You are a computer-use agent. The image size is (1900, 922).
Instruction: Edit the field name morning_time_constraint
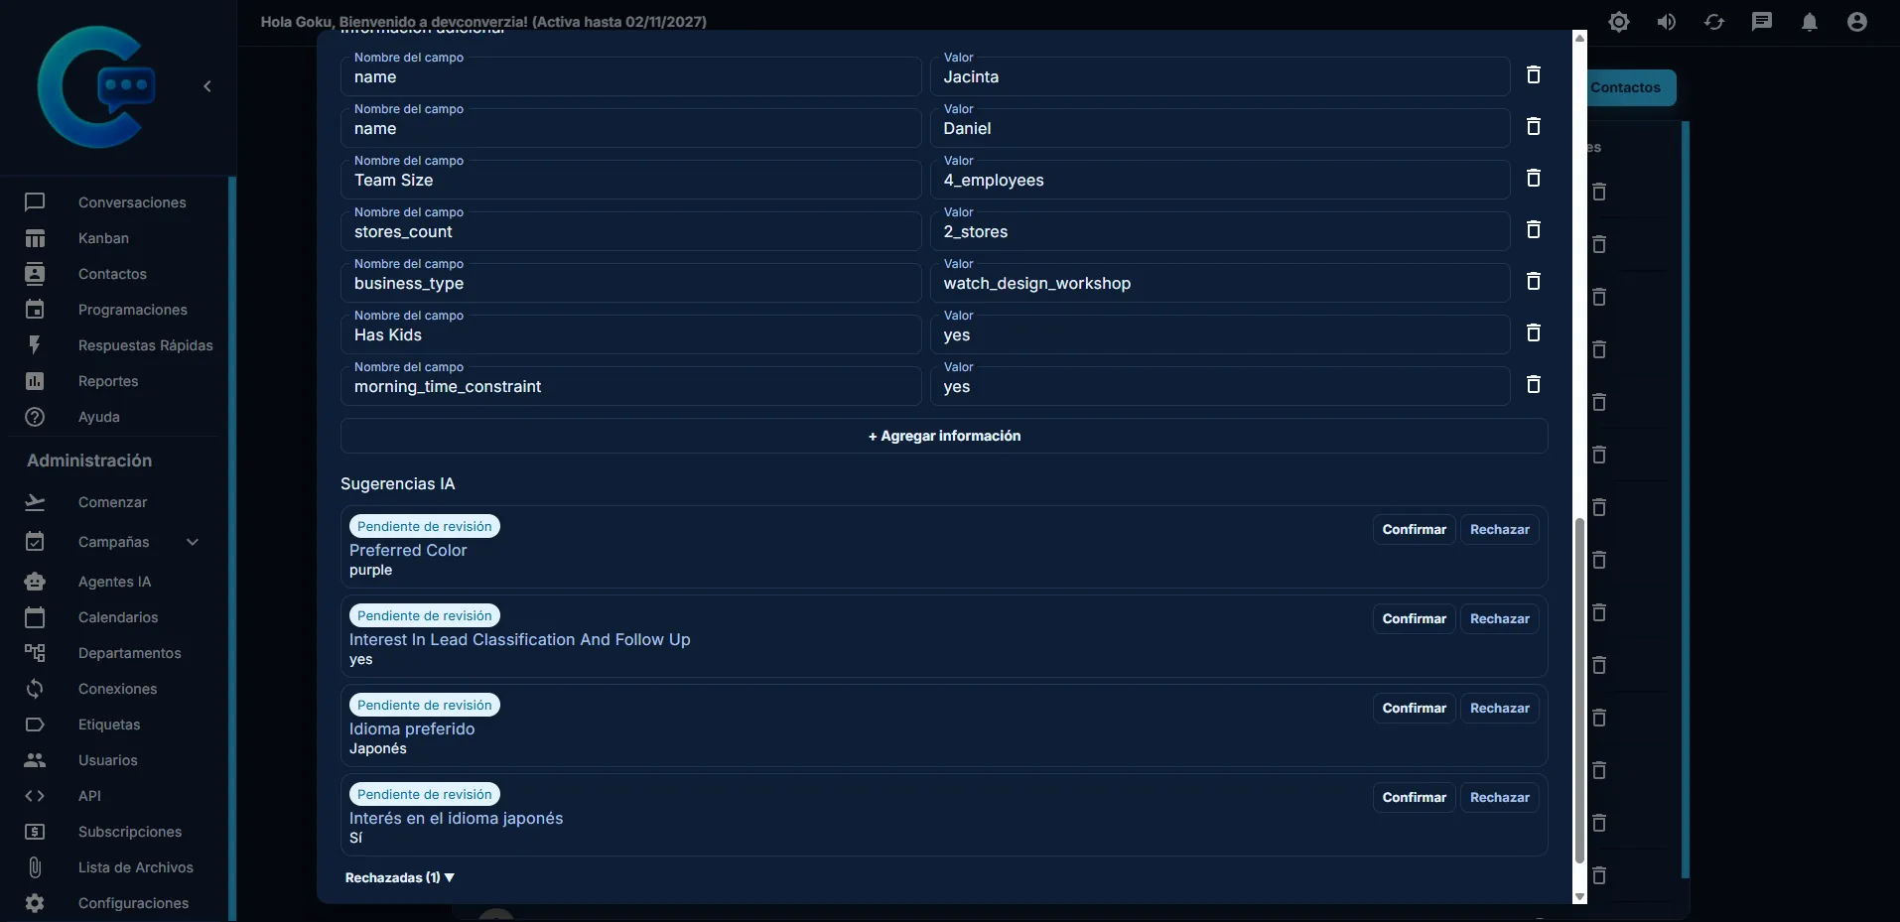coord(630,386)
